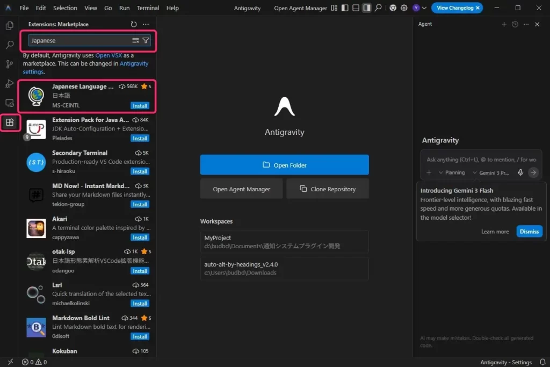Image resolution: width=550 pixels, height=367 pixels.
Task: Follow the Antigravity settings link
Action: (x=85, y=67)
